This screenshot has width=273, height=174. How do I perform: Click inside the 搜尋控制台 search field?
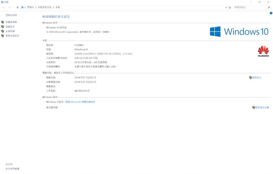pos(246,7)
